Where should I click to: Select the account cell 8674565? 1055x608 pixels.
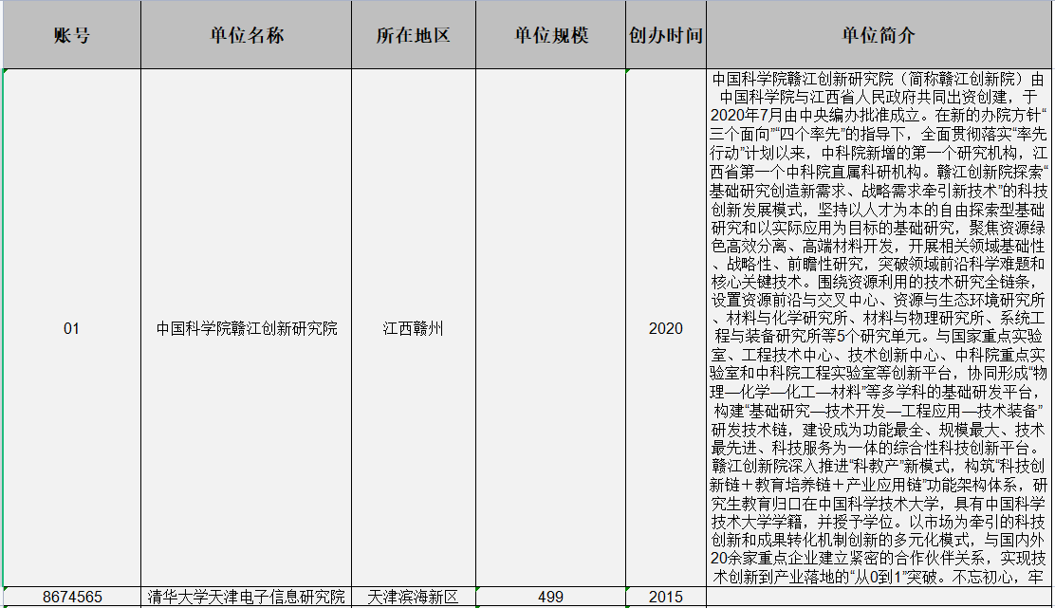click(x=71, y=598)
